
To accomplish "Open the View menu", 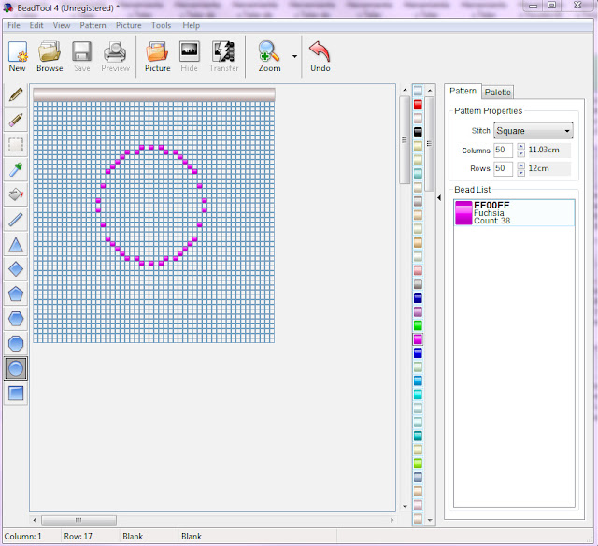I will (x=62, y=25).
